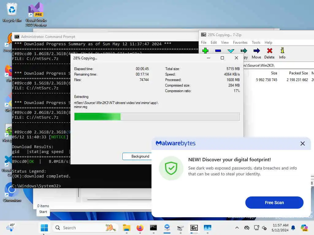Click the extracting path text mirror.reg
The image size is (314, 235).
81,107
